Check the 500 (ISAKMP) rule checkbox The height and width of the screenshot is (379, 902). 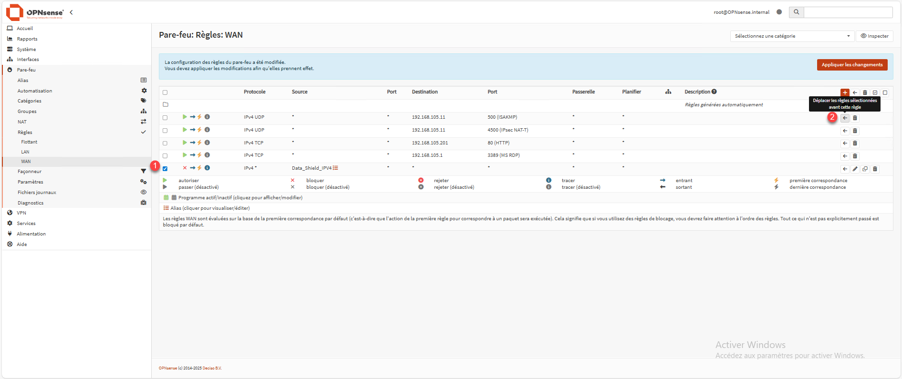coord(165,118)
